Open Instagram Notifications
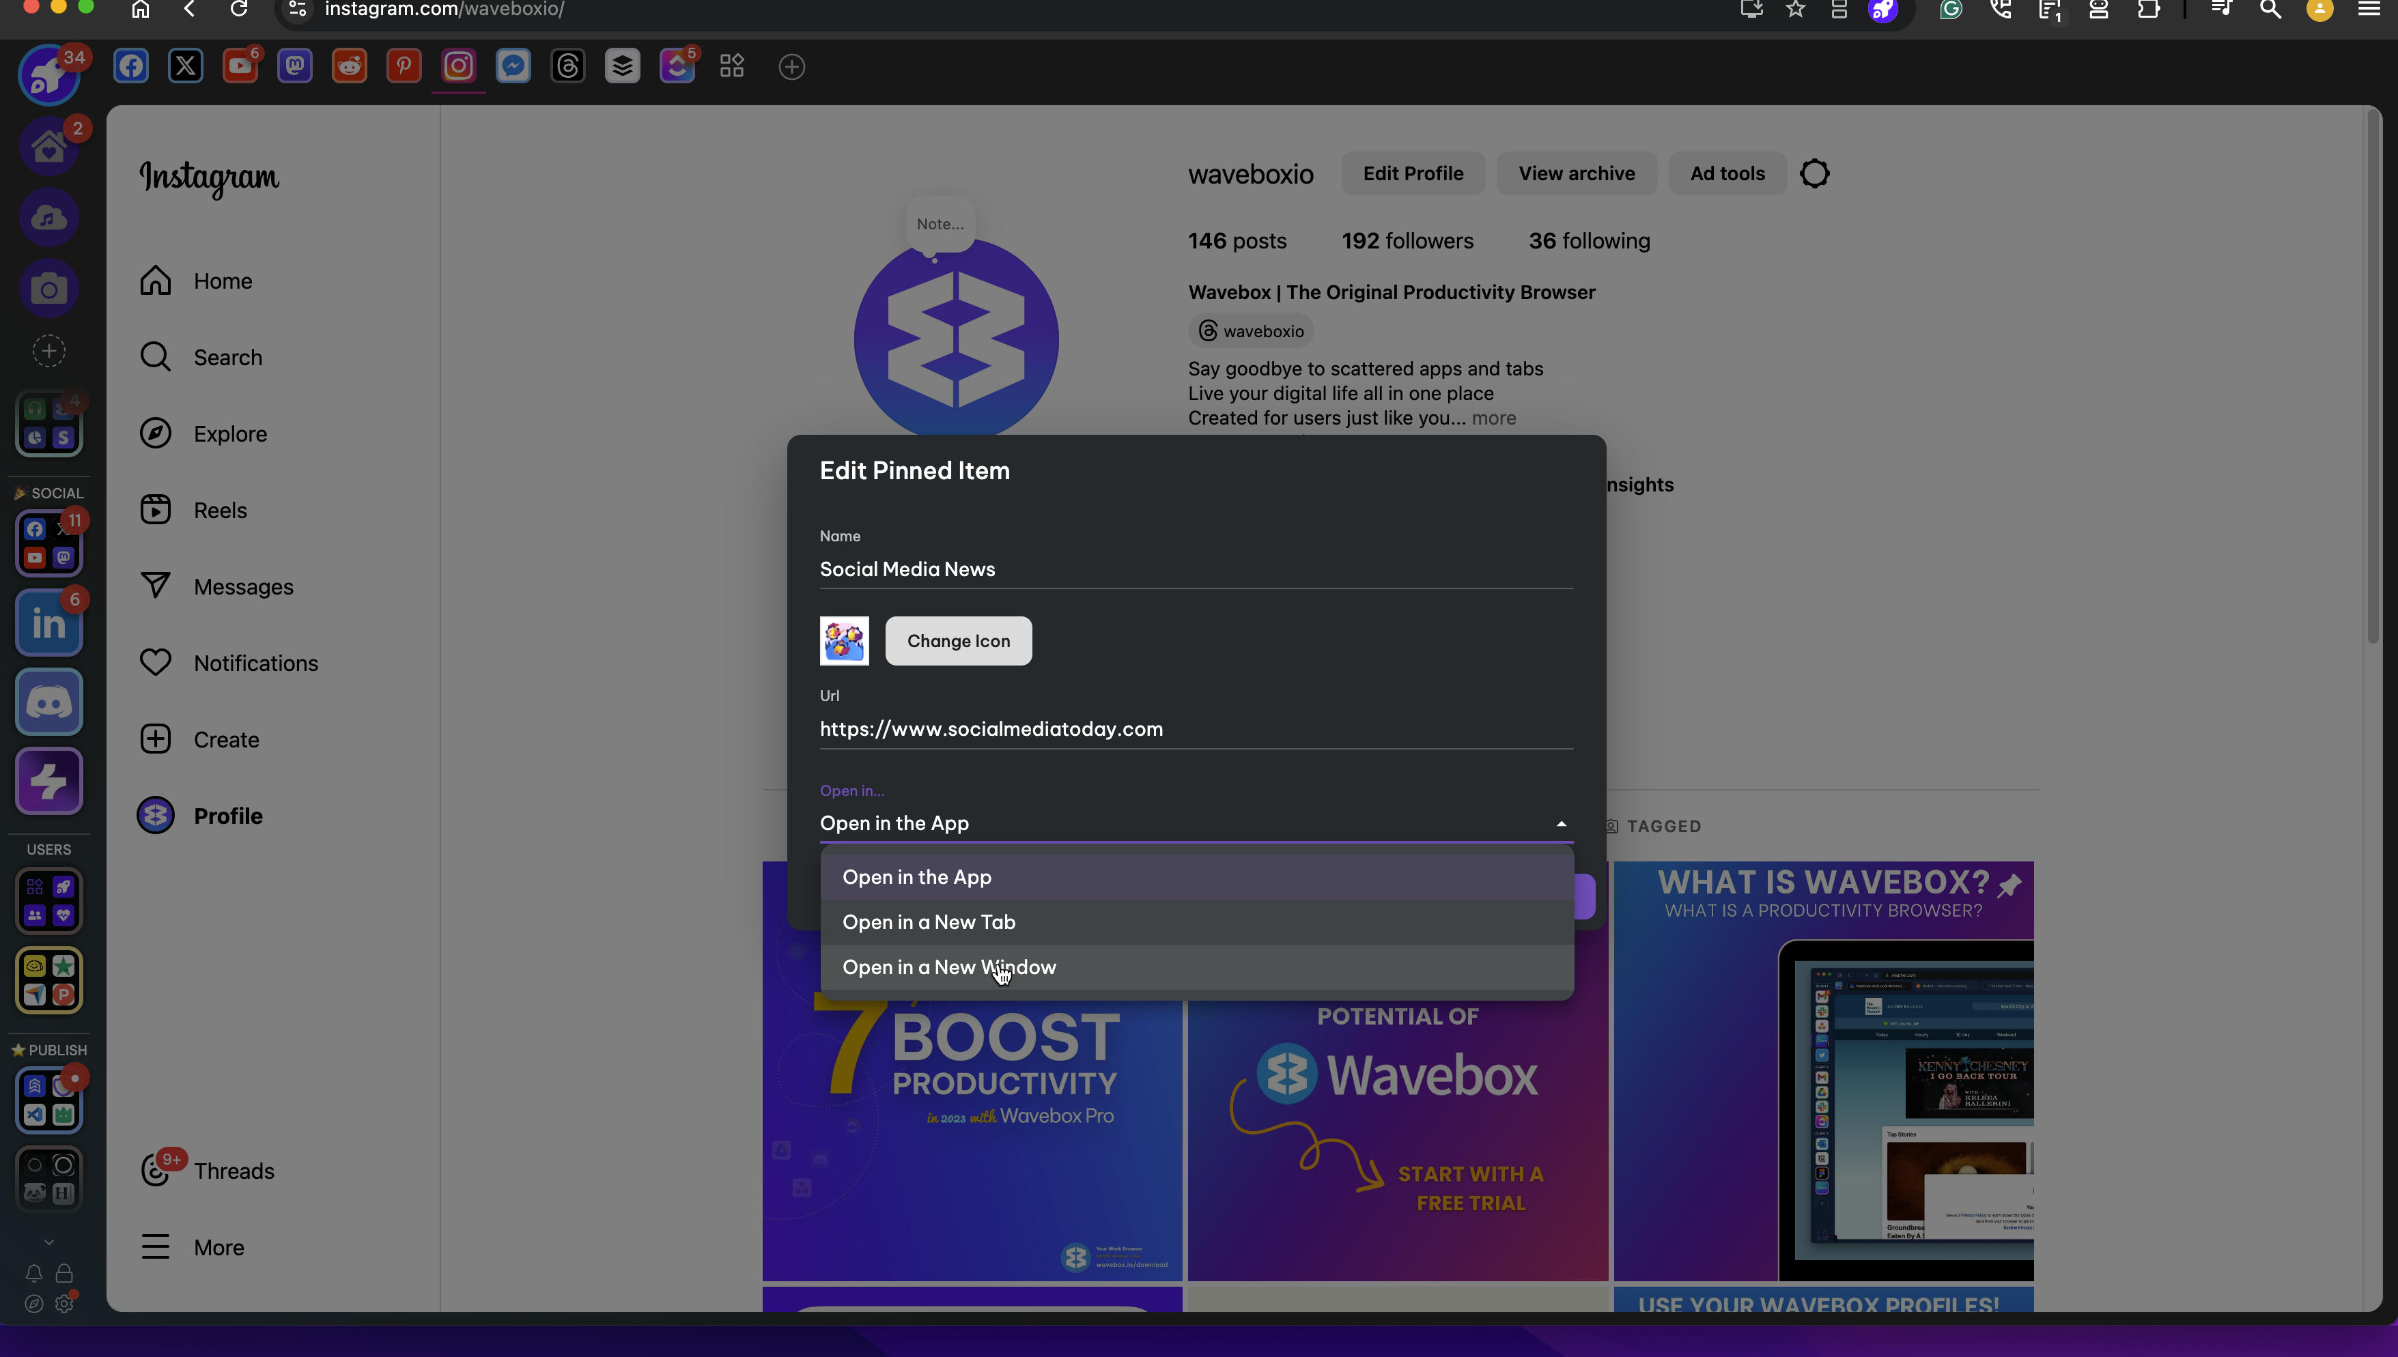Viewport: 2398px width, 1357px height. click(228, 663)
